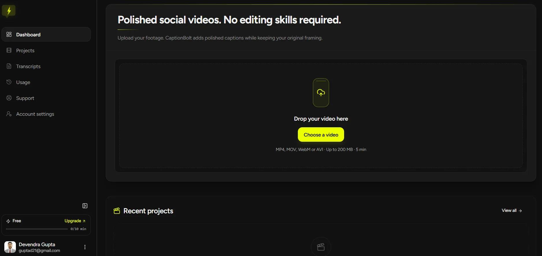Open the Transcripts section
542x256 pixels.
[46, 66]
